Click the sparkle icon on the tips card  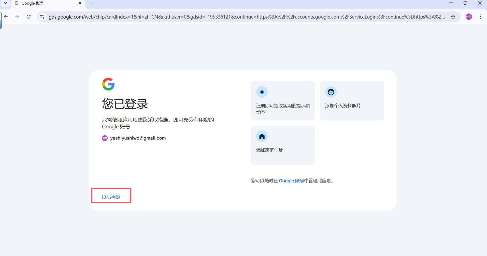point(262,92)
